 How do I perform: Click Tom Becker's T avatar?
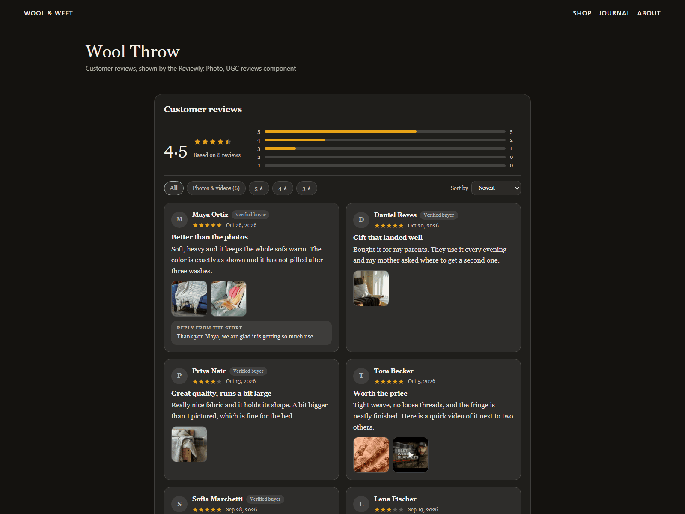click(x=361, y=376)
